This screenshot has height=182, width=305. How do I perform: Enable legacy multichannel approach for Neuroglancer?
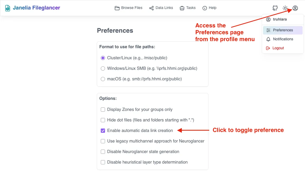click(103, 141)
